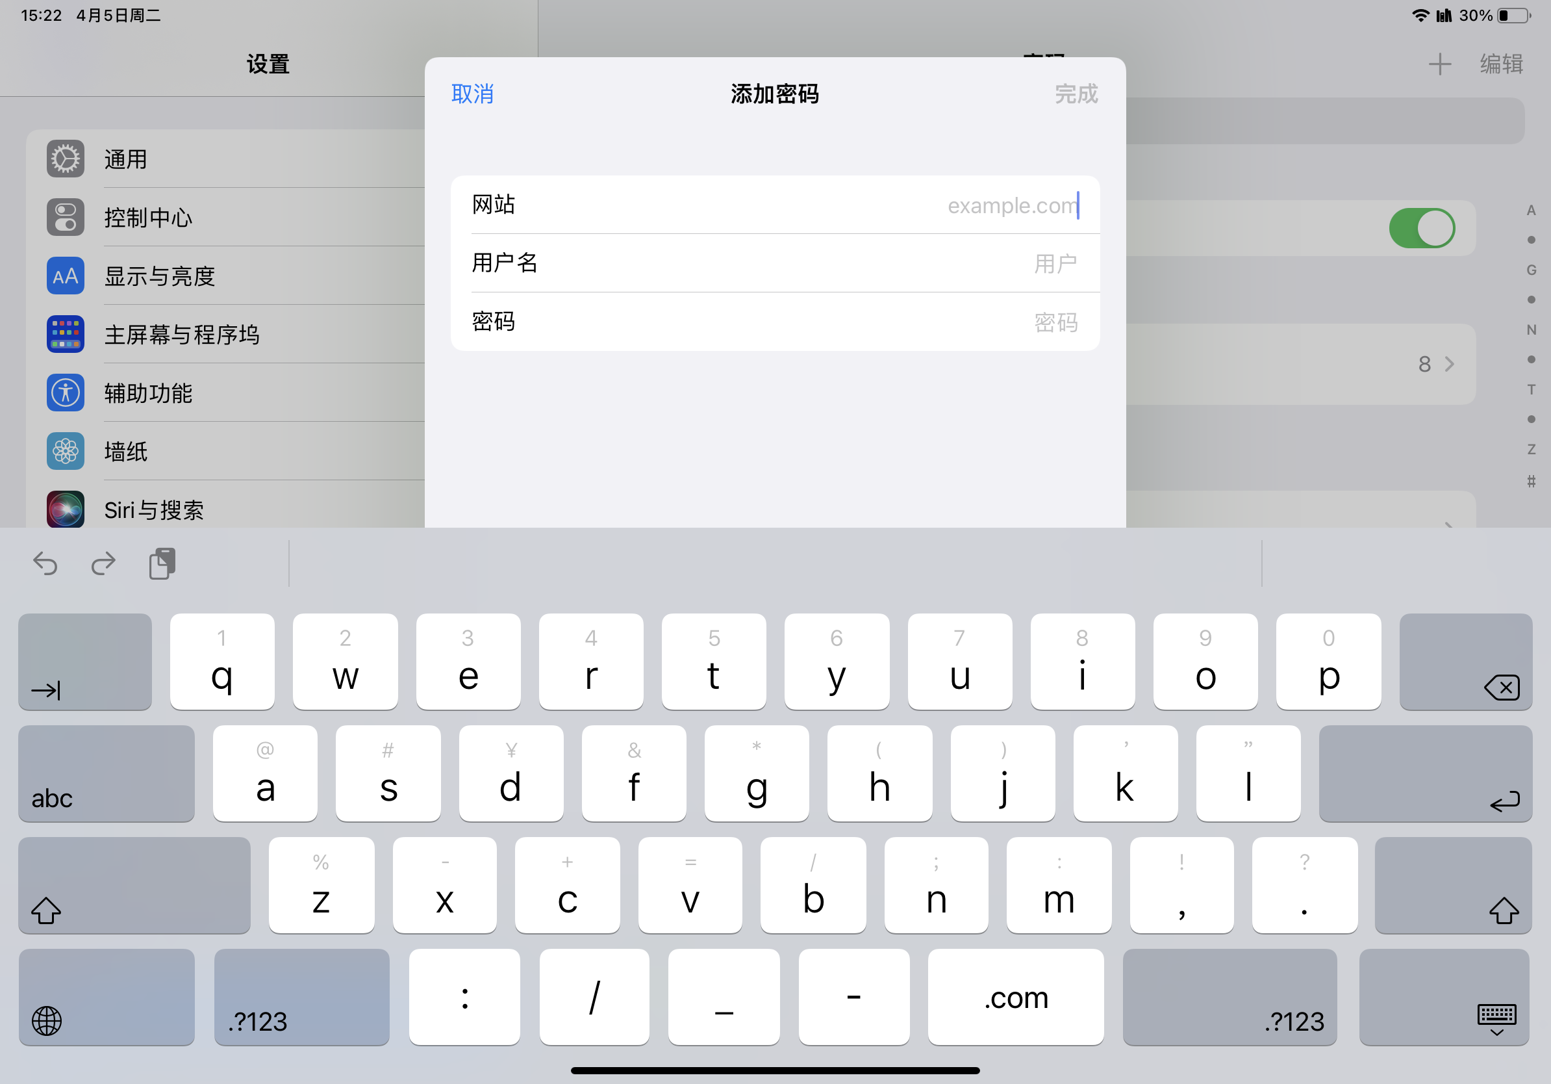Tap the redo arrow on keyboard toolbar
Viewport: 1551px width, 1084px height.
pyautogui.click(x=103, y=563)
